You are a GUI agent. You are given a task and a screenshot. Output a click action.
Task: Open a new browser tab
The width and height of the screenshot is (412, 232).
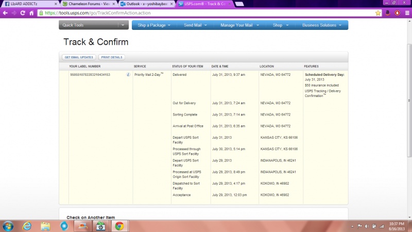pyautogui.click(x=239, y=4)
